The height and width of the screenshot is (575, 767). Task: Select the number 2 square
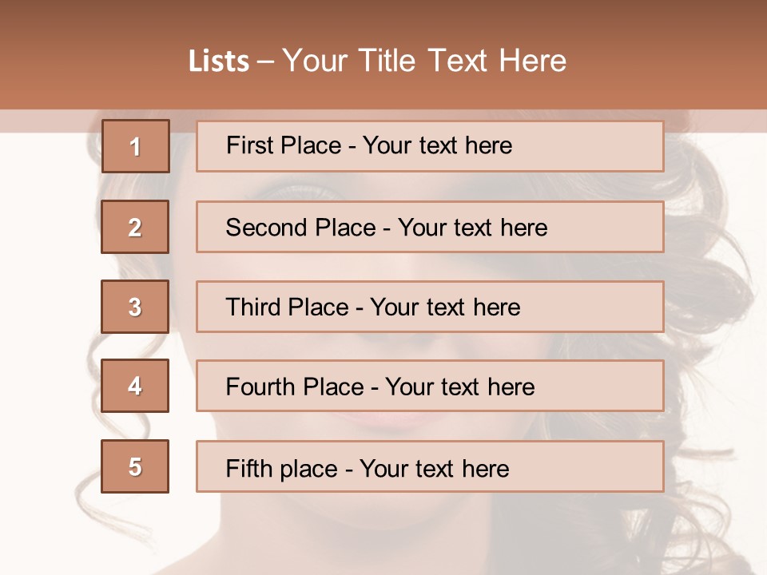pos(135,227)
